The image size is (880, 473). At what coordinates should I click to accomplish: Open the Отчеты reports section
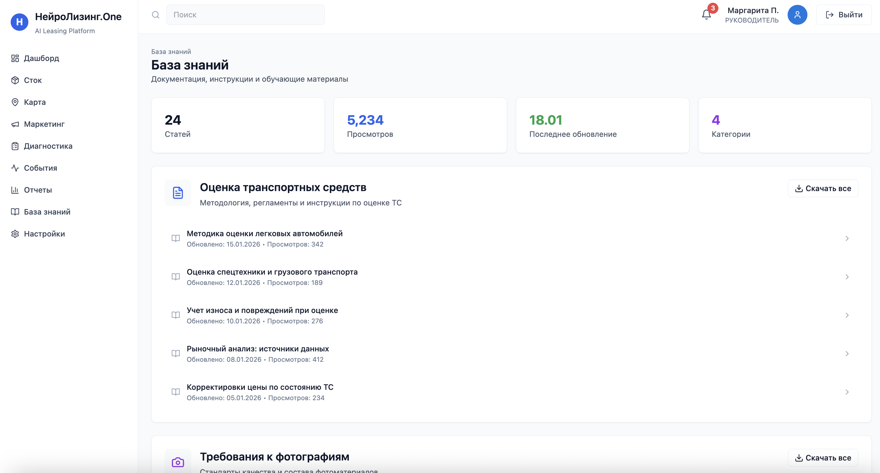(38, 190)
